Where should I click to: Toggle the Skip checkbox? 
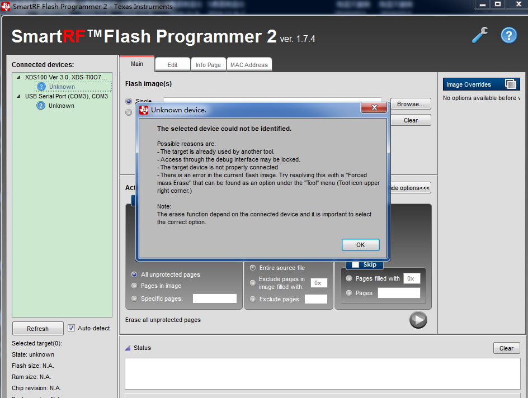[x=355, y=265]
